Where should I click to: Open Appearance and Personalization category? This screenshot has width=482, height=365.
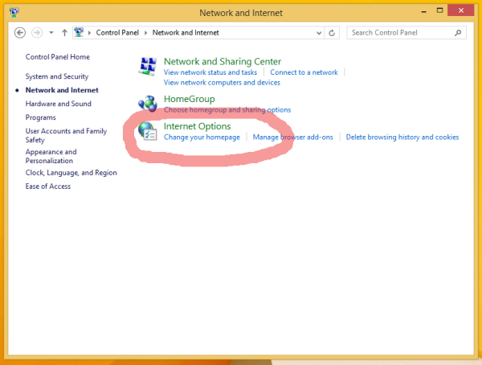pos(51,156)
